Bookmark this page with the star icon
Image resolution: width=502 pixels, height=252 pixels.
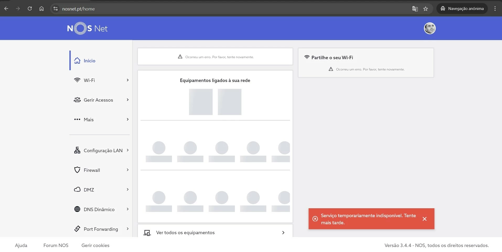pos(425,9)
